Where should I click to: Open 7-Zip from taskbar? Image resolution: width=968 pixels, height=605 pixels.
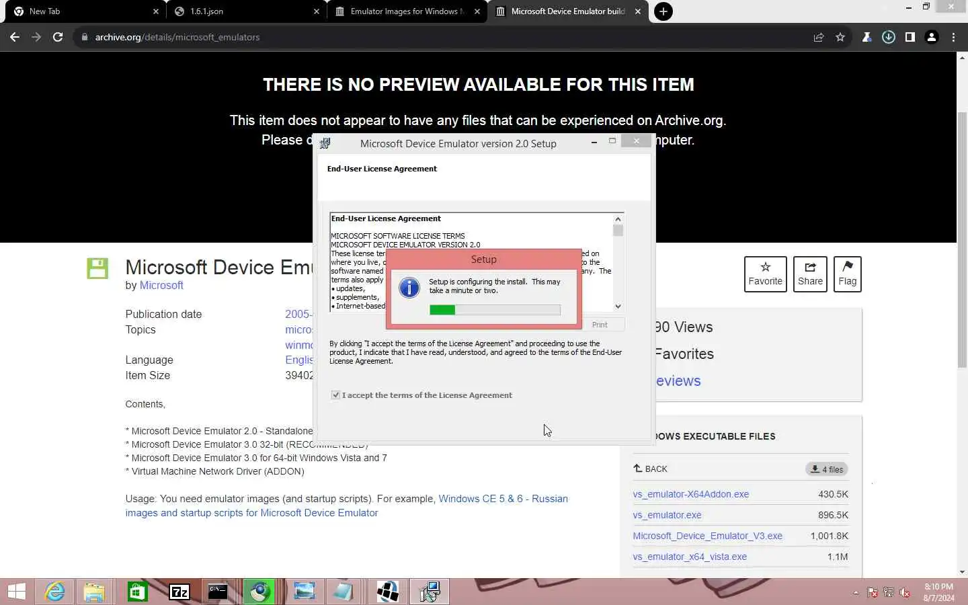[179, 592]
